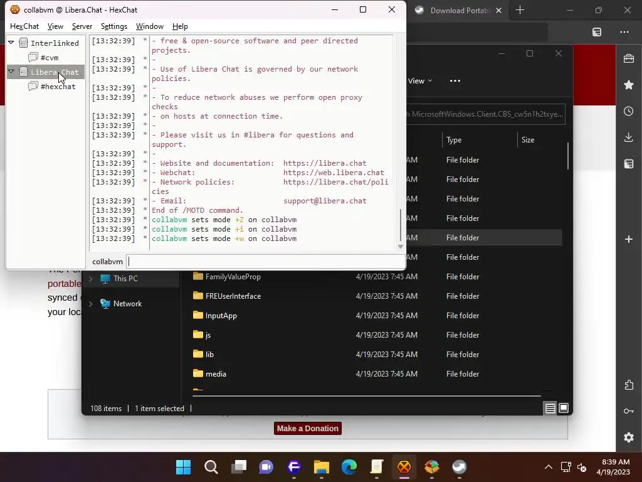Select the media folder
The width and height of the screenshot is (642, 482).
216,374
